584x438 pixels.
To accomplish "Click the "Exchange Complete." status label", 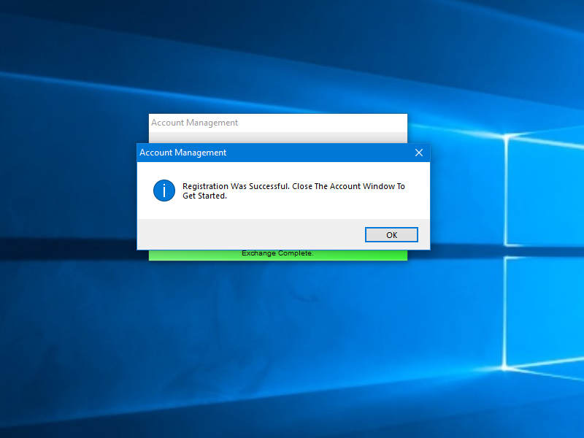I will [277, 254].
